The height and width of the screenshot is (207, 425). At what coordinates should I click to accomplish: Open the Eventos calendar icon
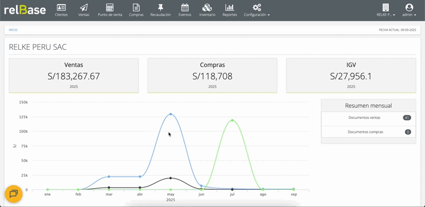(185, 7)
